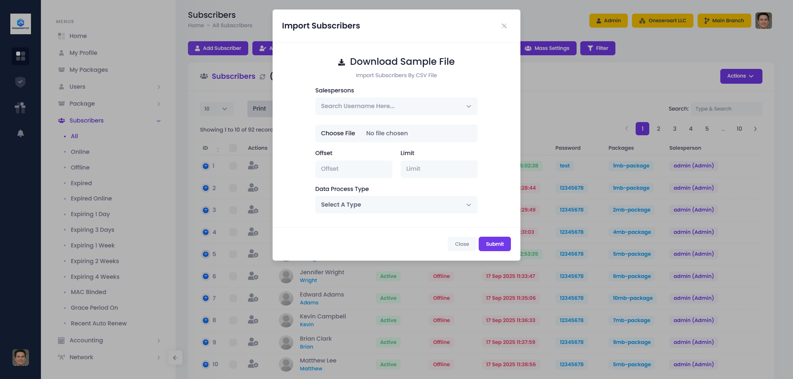
Task: Tick the checkbox for subscriber row 6
Action: (233, 276)
